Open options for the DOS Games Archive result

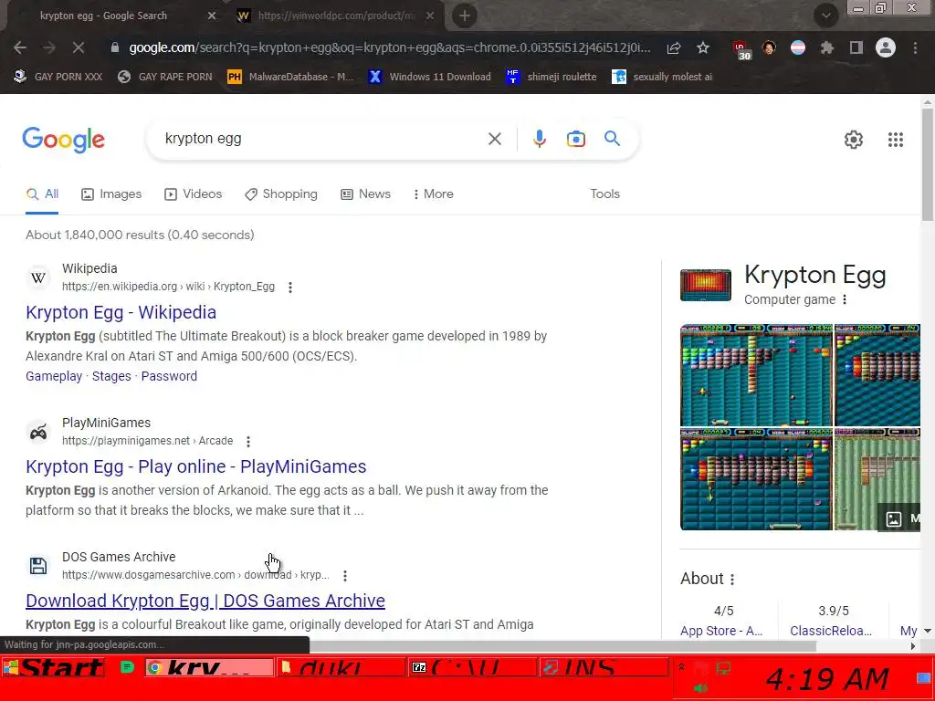tap(345, 576)
